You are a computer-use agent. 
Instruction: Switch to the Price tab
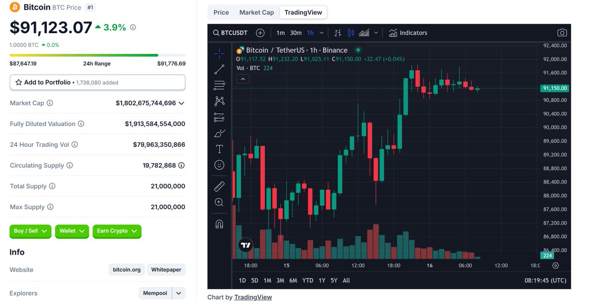pyautogui.click(x=221, y=12)
